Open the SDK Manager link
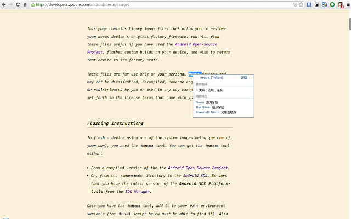The height and width of the screenshot is (219, 351). 137,192
